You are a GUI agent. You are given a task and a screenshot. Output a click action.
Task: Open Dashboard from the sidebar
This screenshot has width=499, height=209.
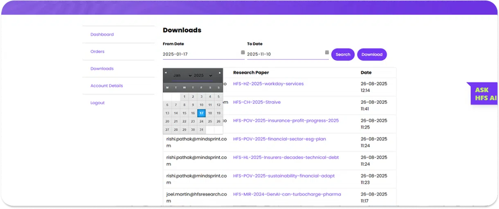pos(102,35)
